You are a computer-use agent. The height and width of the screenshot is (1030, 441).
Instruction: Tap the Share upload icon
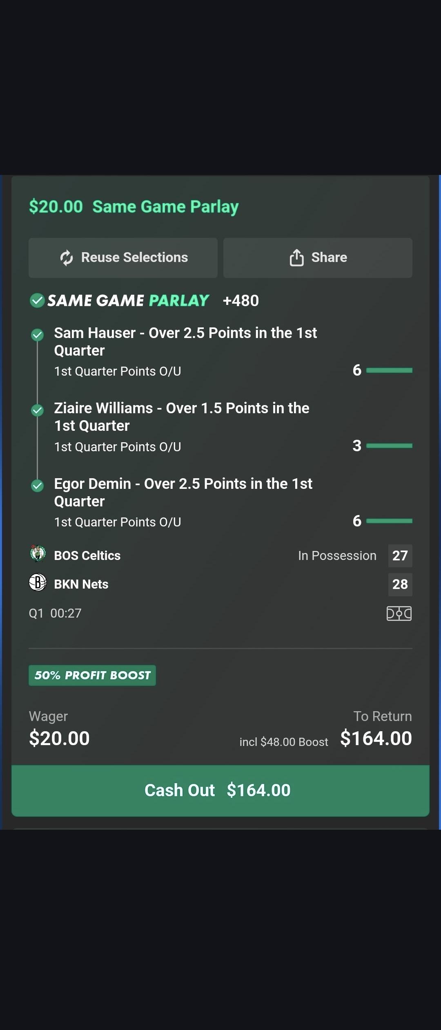pos(297,257)
